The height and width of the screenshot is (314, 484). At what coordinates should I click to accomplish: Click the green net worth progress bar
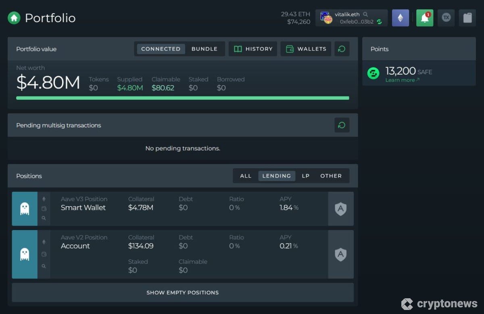click(x=182, y=98)
